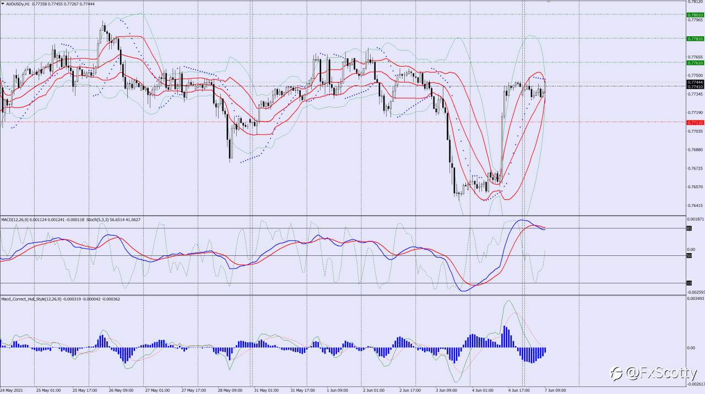
Task: Click the 0.76880 price axis value
Action: (x=696, y=150)
